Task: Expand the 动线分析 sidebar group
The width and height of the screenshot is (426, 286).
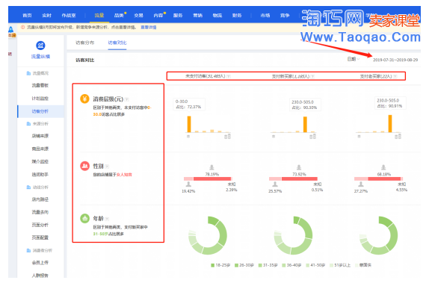Action: point(37,187)
